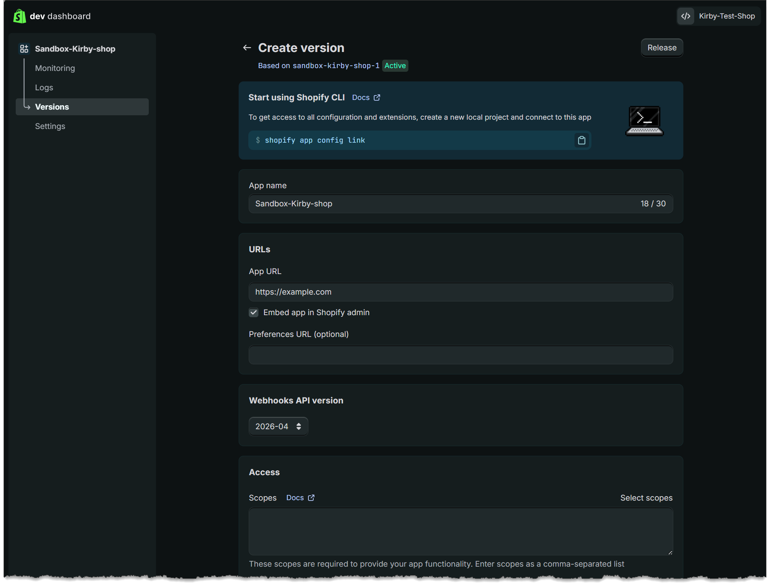Open Monitoring in the sidebar
The height and width of the screenshot is (586, 770).
(55, 68)
